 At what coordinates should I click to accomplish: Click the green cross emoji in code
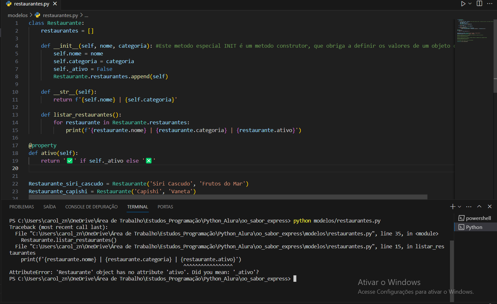coord(148,161)
